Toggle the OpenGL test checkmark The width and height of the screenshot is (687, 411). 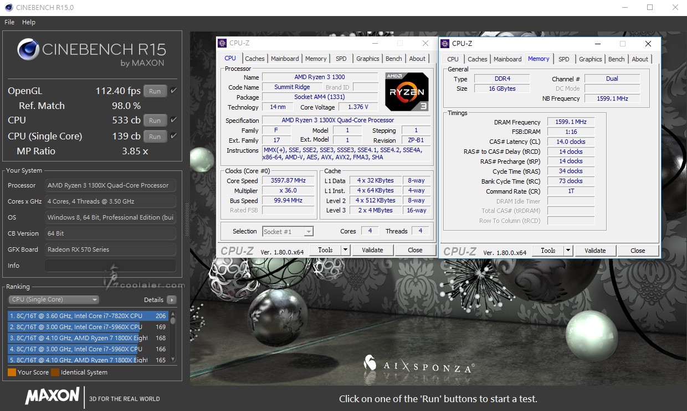173,91
